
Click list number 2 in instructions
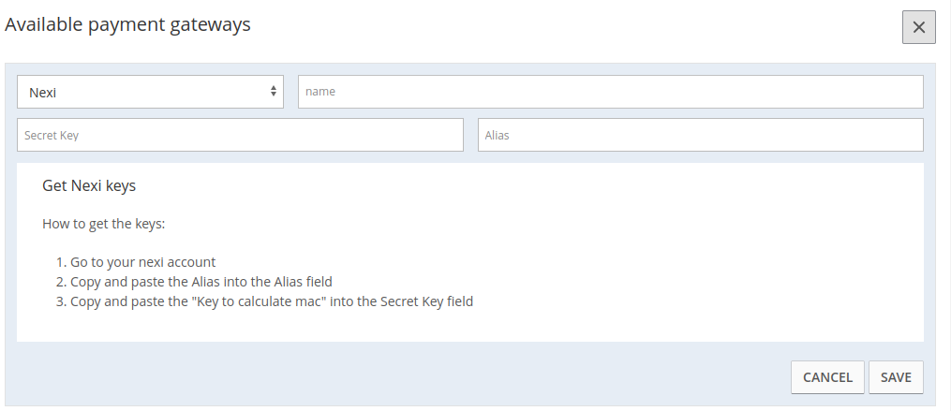pyautogui.click(x=61, y=282)
